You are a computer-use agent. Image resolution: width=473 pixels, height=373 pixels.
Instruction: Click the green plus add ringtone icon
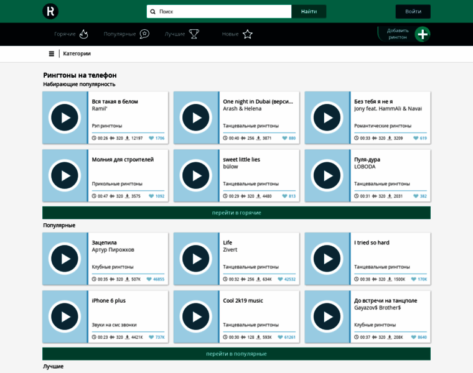click(x=423, y=34)
